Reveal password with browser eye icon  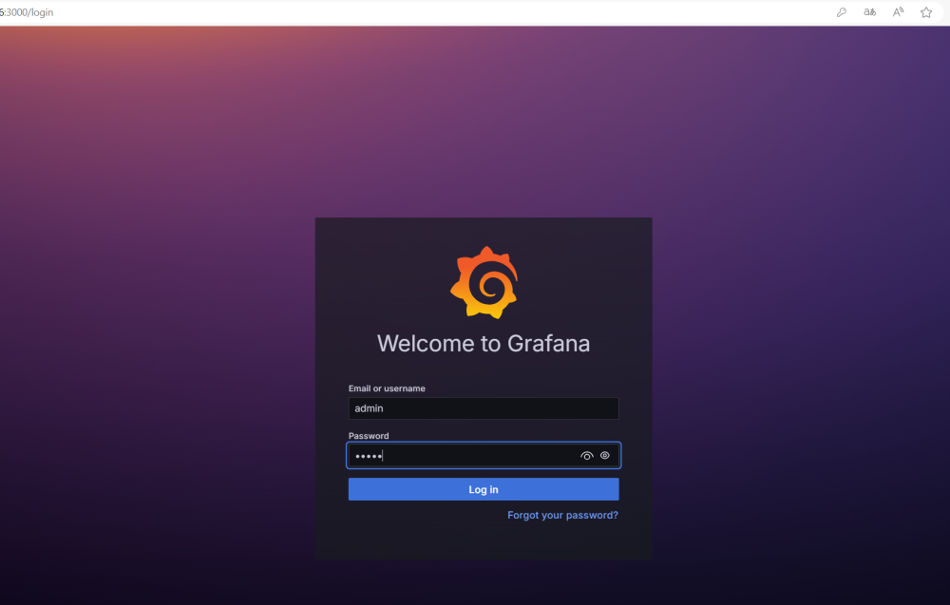coord(586,456)
